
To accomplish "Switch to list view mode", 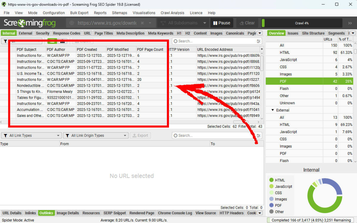I will pyautogui.click(x=52, y=41).
